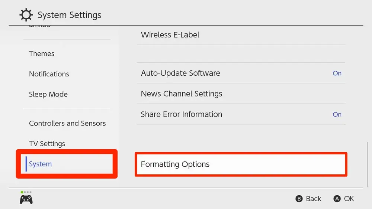
Task: Click the Back label
Action: 313,199
